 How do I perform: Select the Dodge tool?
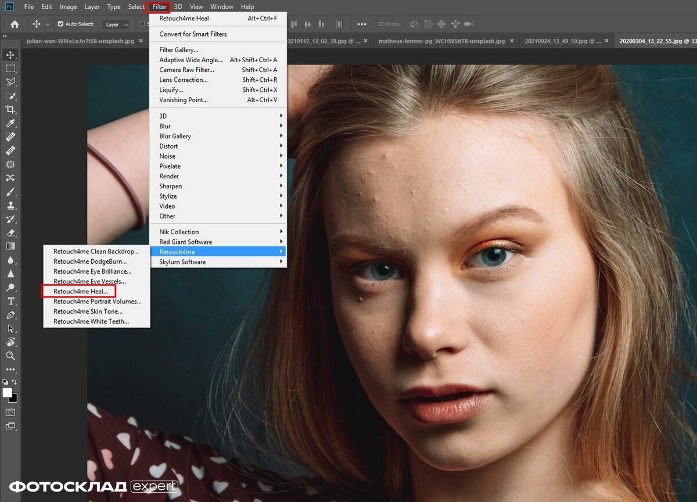[x=10, y=287]
